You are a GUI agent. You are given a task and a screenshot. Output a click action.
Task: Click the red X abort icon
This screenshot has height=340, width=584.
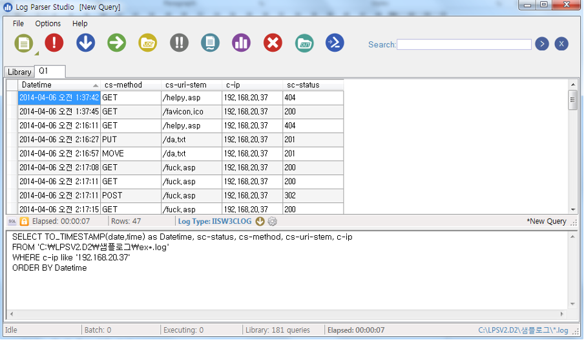[x=273, y=43]
